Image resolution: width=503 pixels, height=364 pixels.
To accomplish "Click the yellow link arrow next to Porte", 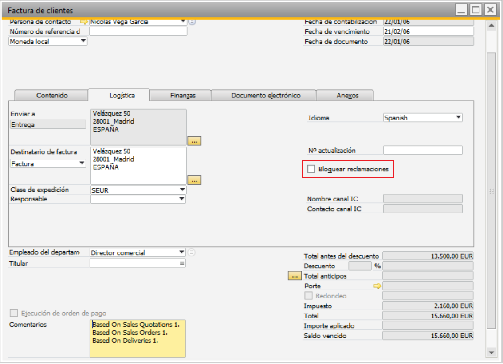I will pyautogui.click(x=377, y=286).
